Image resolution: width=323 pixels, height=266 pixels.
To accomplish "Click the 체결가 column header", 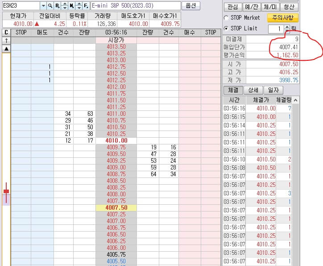I will click(261, 100).
